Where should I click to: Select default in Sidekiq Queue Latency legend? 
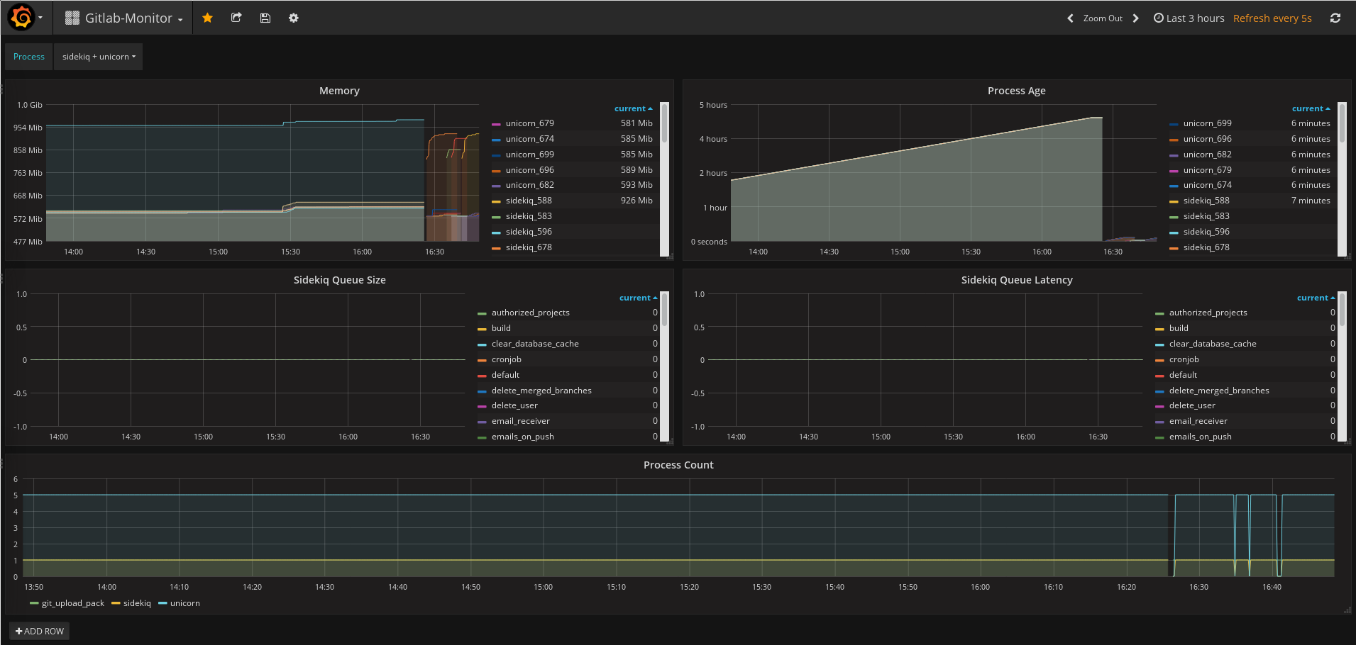[x=1183, y=375]
